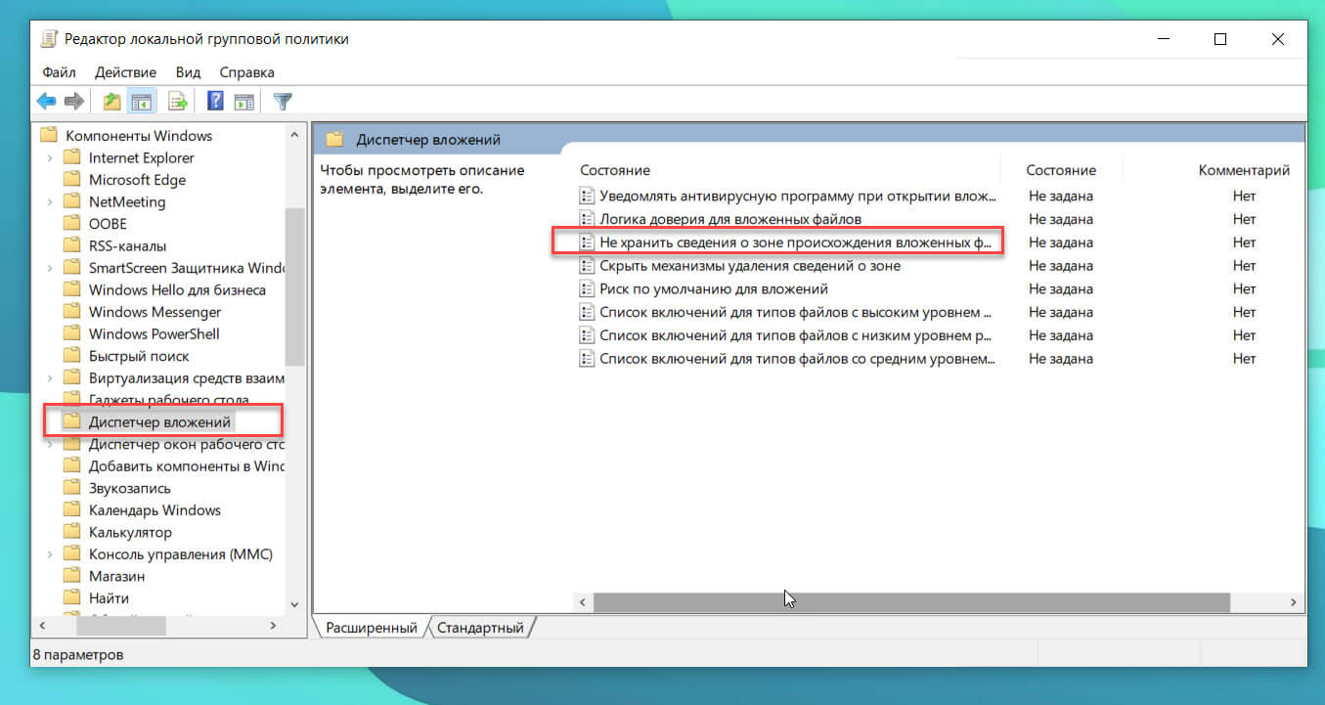This screenshot has width=1325, height=705.
Task: Open the Действие menu
Action: 126,72
